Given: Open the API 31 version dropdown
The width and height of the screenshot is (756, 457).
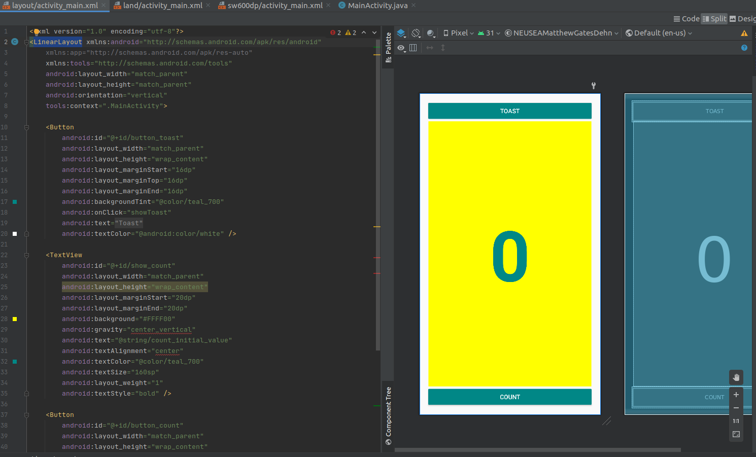Looking at the screenshot, I should click(x=489, y=33).
